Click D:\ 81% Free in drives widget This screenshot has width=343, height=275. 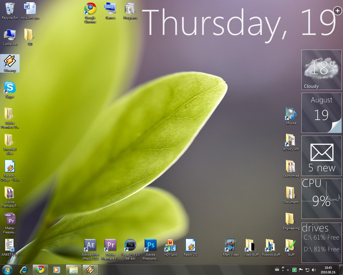(322, 249)
